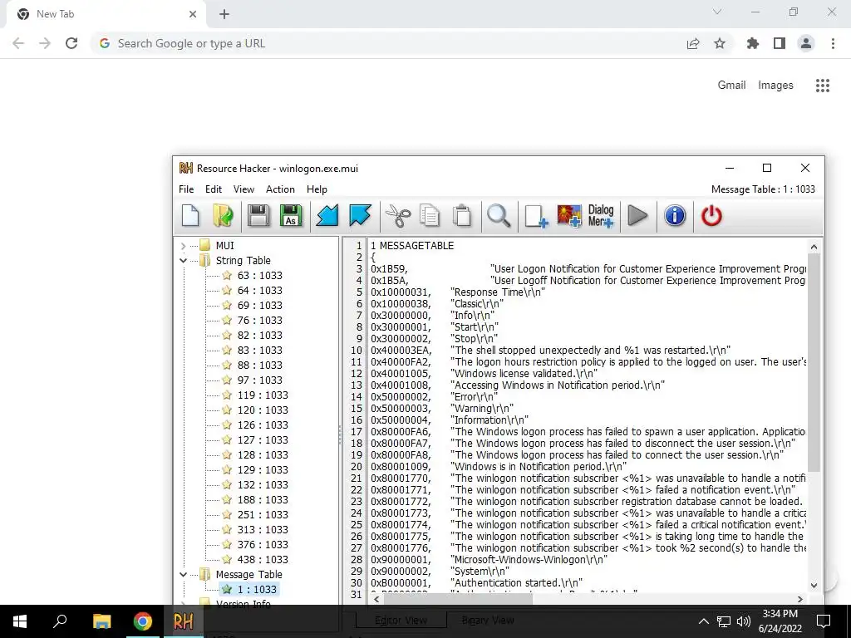Click the Chrome taskbar icon
Image resolution: width=851 pixels, height=638 pixels.
tap(143, 621)
